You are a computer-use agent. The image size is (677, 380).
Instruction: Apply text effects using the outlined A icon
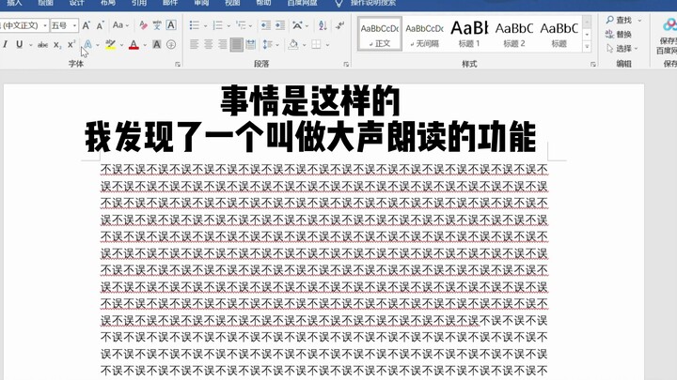click(88, 44)
